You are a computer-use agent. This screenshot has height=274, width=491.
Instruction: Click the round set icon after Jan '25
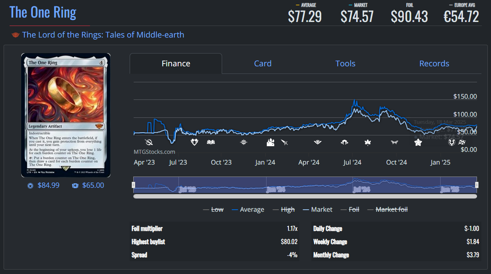452,142
